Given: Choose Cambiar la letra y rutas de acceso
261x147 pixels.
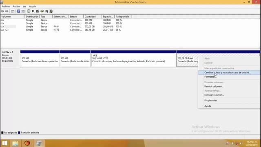Looking at the screenshot, I should (x=229, y=73).
